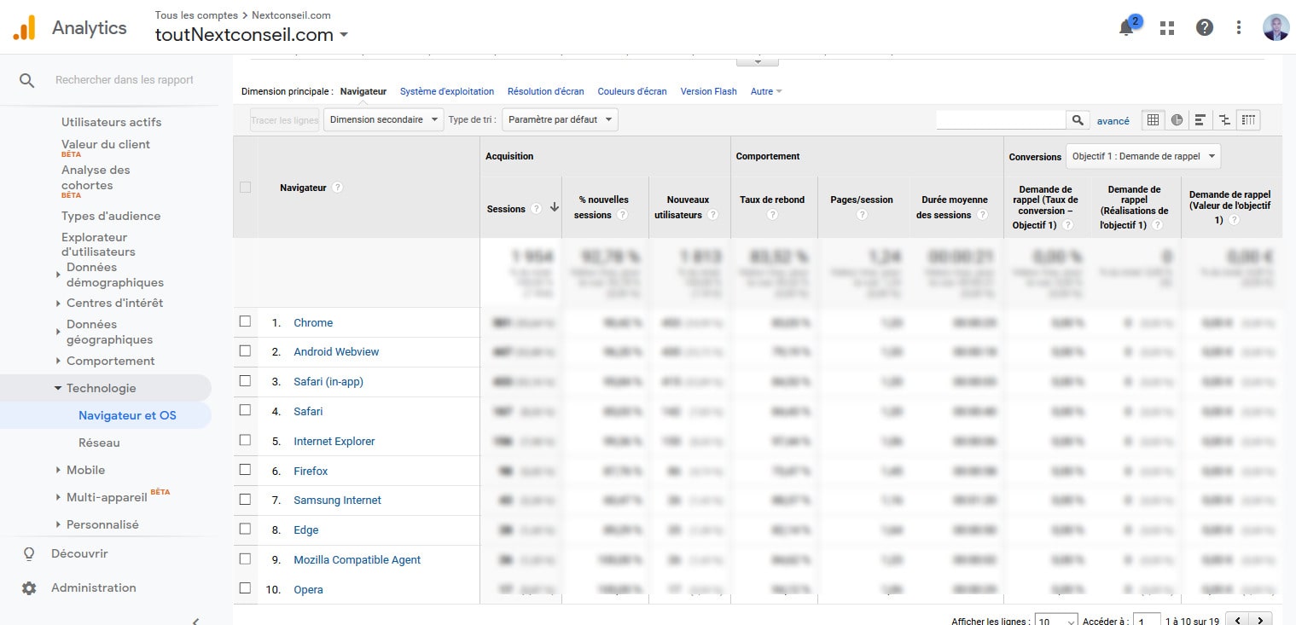
Task: Click help icon beside Sessions header
Action: (x=536, y=209)
